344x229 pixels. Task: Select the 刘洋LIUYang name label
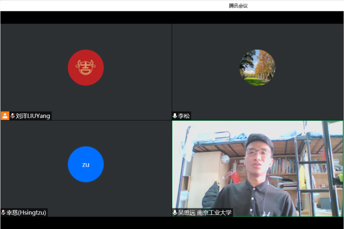click(x=32, y=116)
